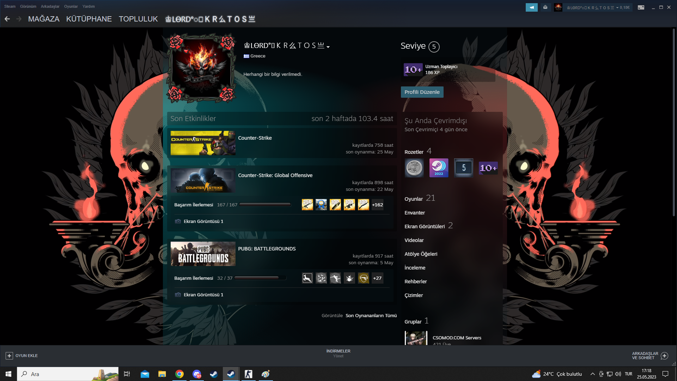Open the KÜTÜPHANE tab
The image size is (677, 381).
click(89, 19)
